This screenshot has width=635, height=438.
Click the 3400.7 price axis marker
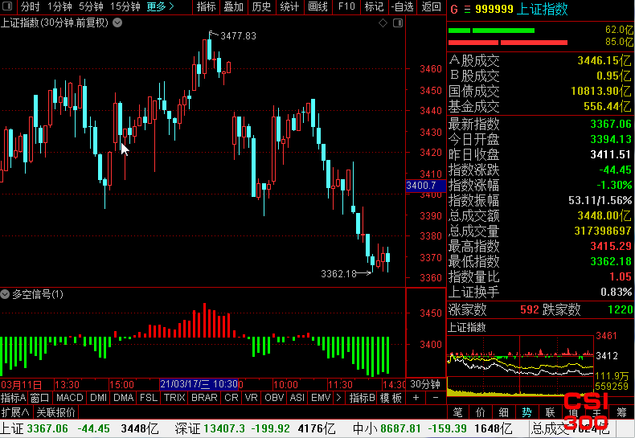point(425,186)
